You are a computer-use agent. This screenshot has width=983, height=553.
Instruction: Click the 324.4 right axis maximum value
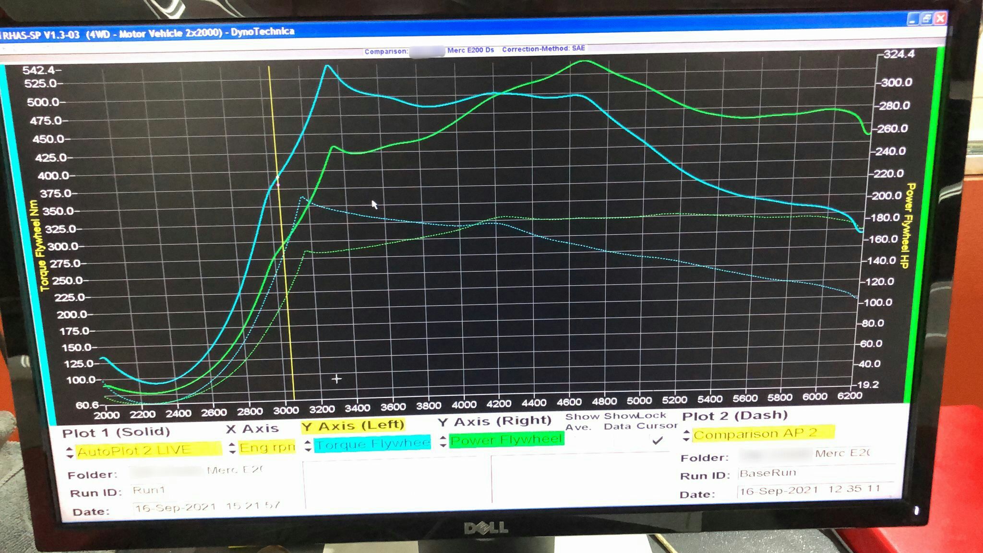[899, 54]
